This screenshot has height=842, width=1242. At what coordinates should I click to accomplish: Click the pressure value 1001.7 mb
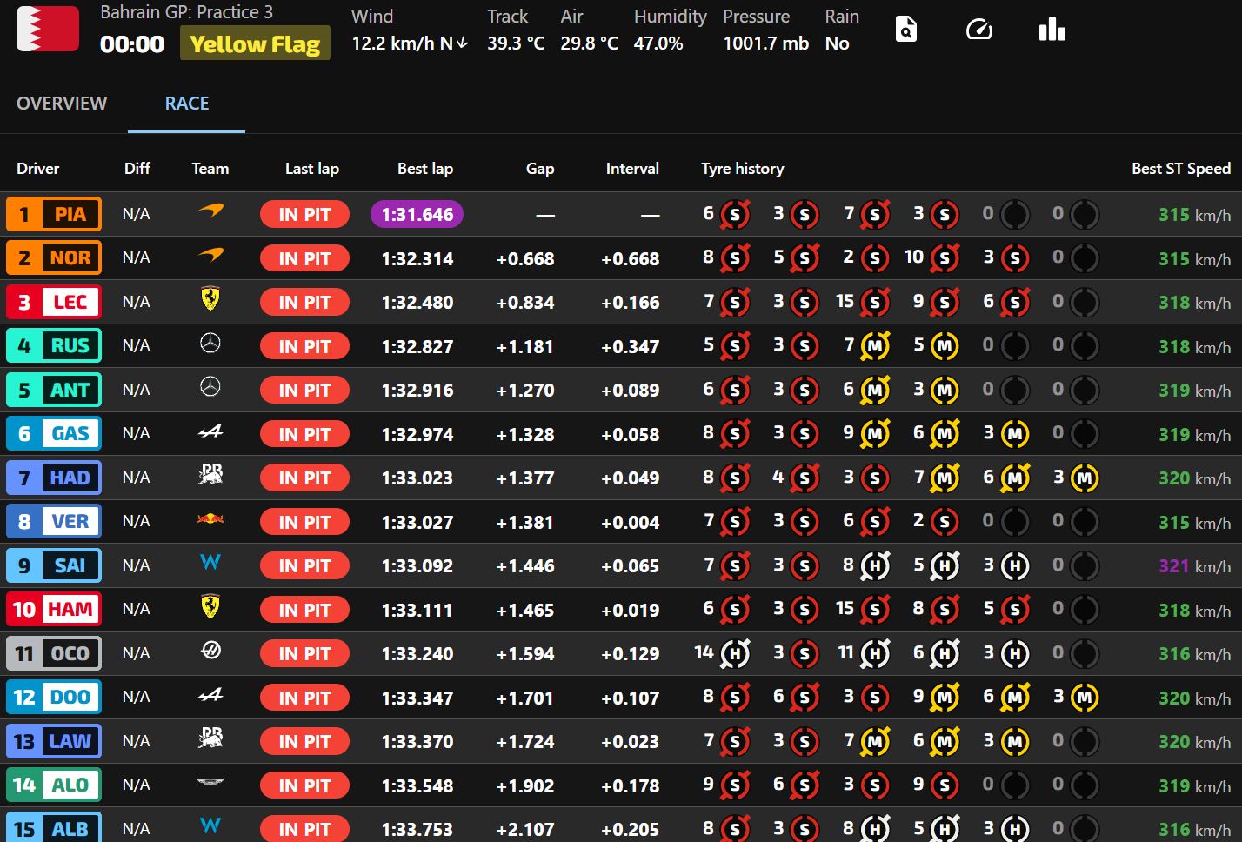point(766,43)
